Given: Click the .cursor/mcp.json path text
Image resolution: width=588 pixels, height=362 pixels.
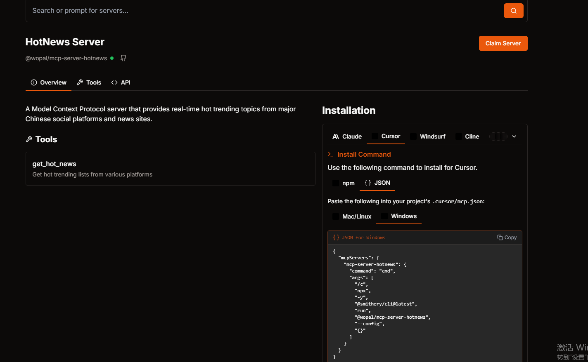Looking at the screenshot, I should [458, 202].
